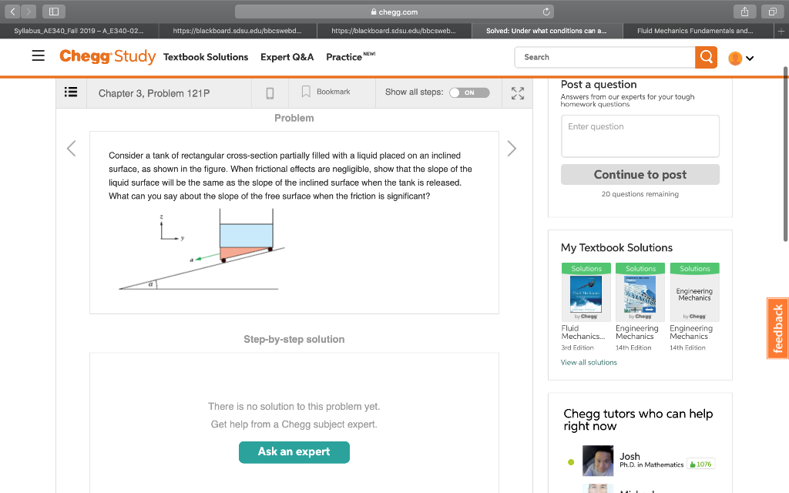Viewport: 789px width, 493px height.
Task: Advance to the next problem arrow
Action: click(x=512, y=148)
